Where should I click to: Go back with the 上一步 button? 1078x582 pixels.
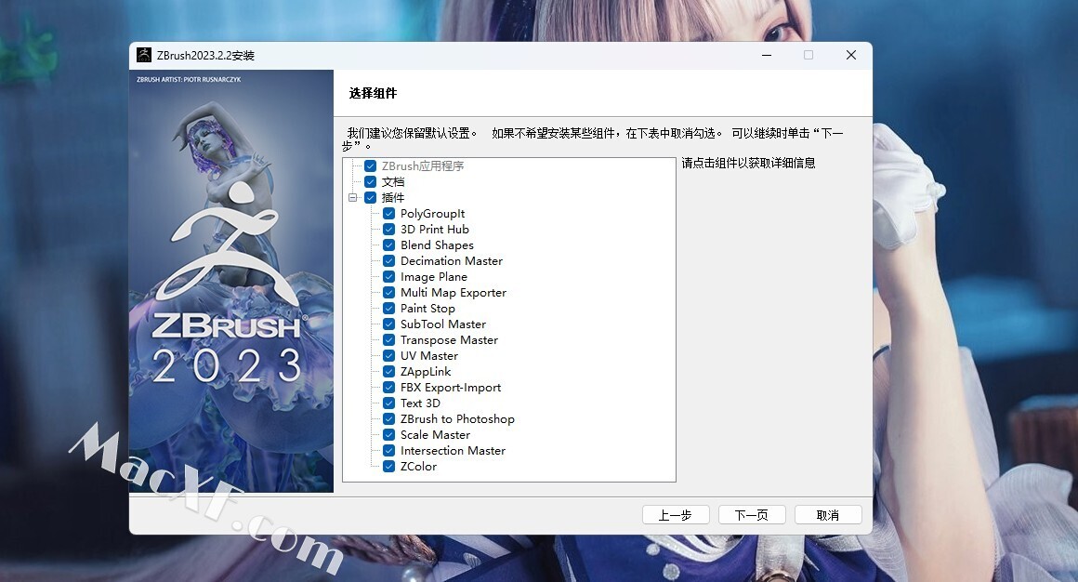(x=675, y=515)
